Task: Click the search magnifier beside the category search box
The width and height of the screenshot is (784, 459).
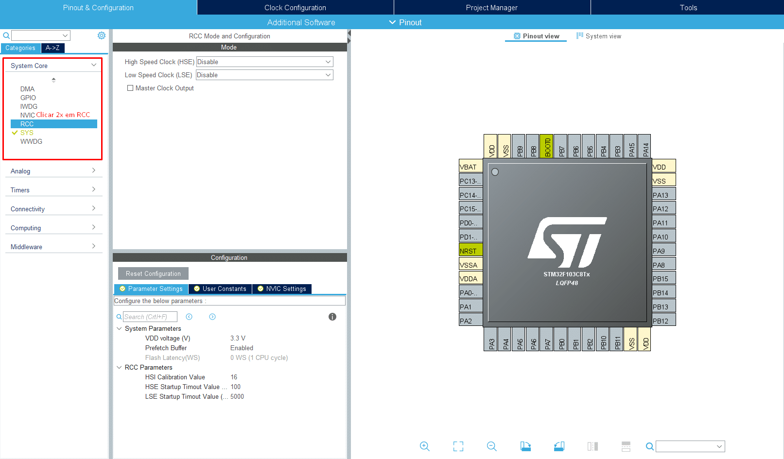Action: point(6,35)
